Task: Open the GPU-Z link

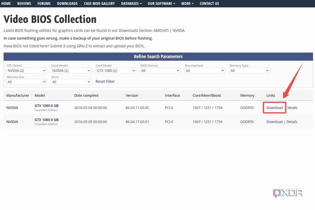Action: (82, 46)
